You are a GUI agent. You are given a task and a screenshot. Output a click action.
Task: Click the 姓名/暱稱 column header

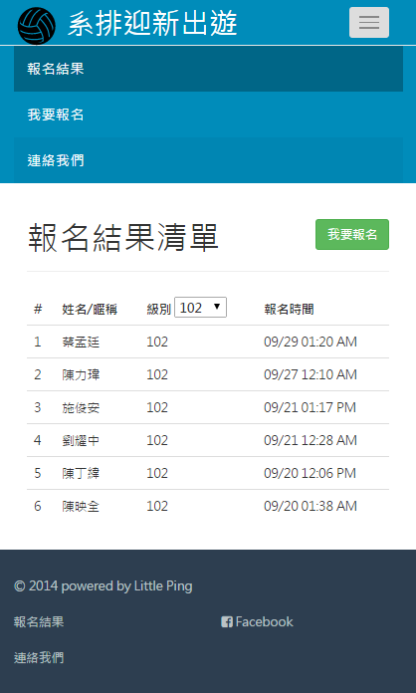click(90, 309)
